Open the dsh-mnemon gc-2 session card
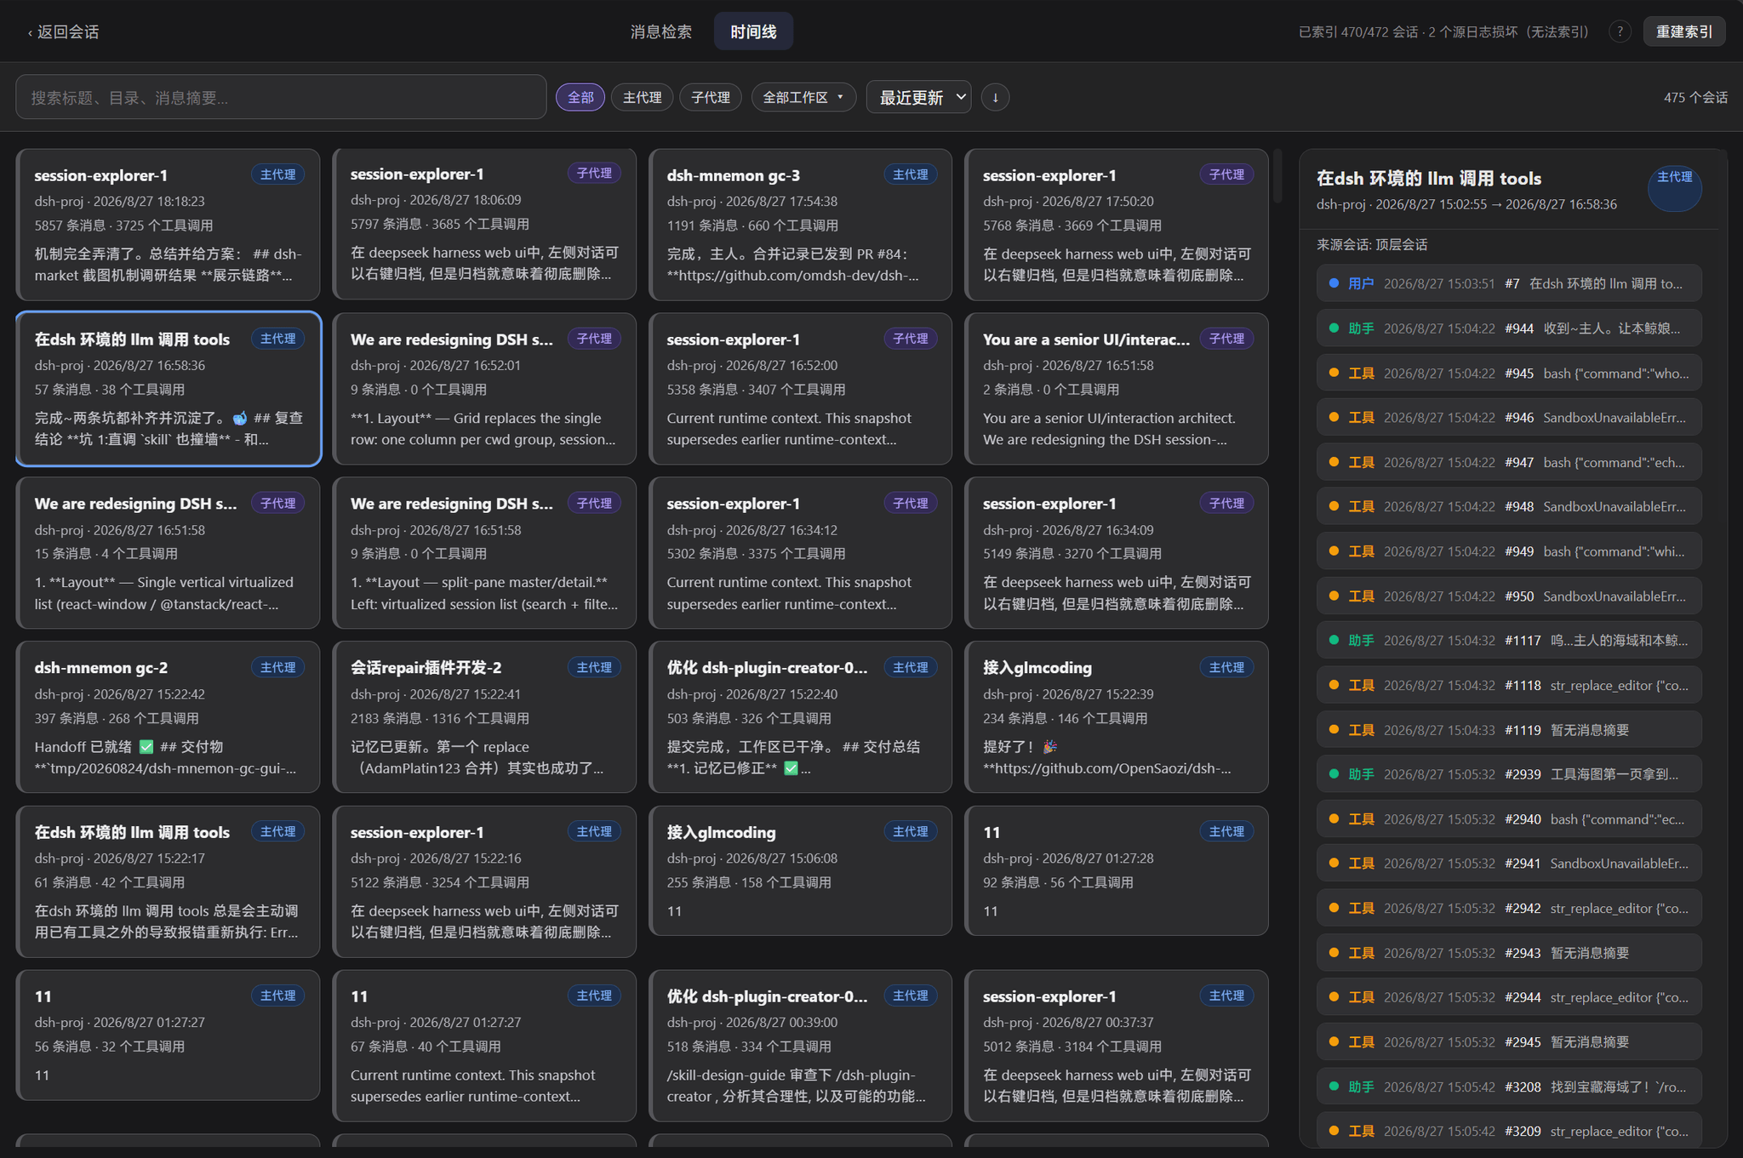The image size is (1743, 1158). tap(168, 717)
